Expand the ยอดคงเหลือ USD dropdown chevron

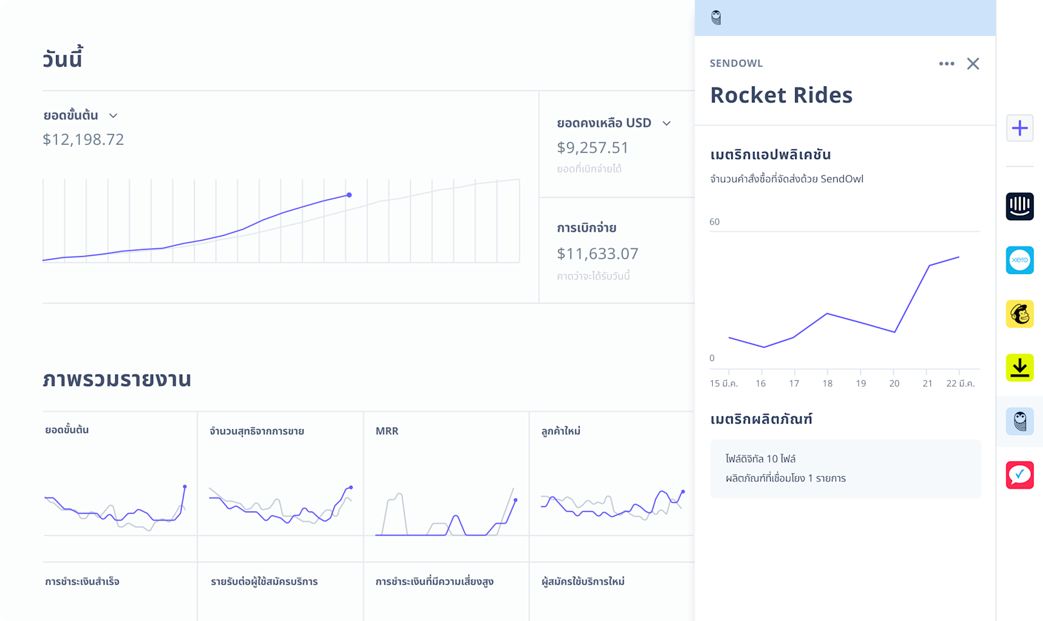tap(666, 123)
